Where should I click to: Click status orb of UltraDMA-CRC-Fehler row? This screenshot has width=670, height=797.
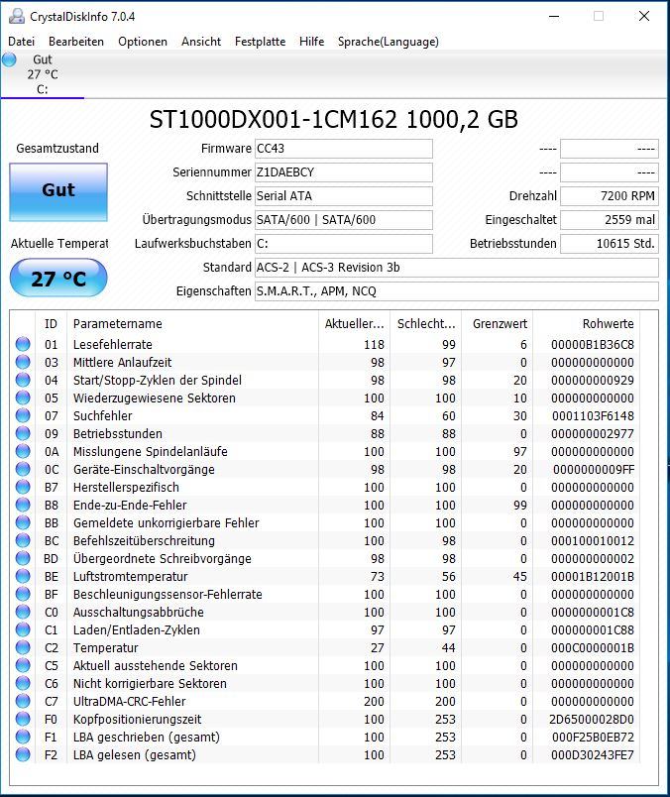pyautogui.click(x=23, y=701)
